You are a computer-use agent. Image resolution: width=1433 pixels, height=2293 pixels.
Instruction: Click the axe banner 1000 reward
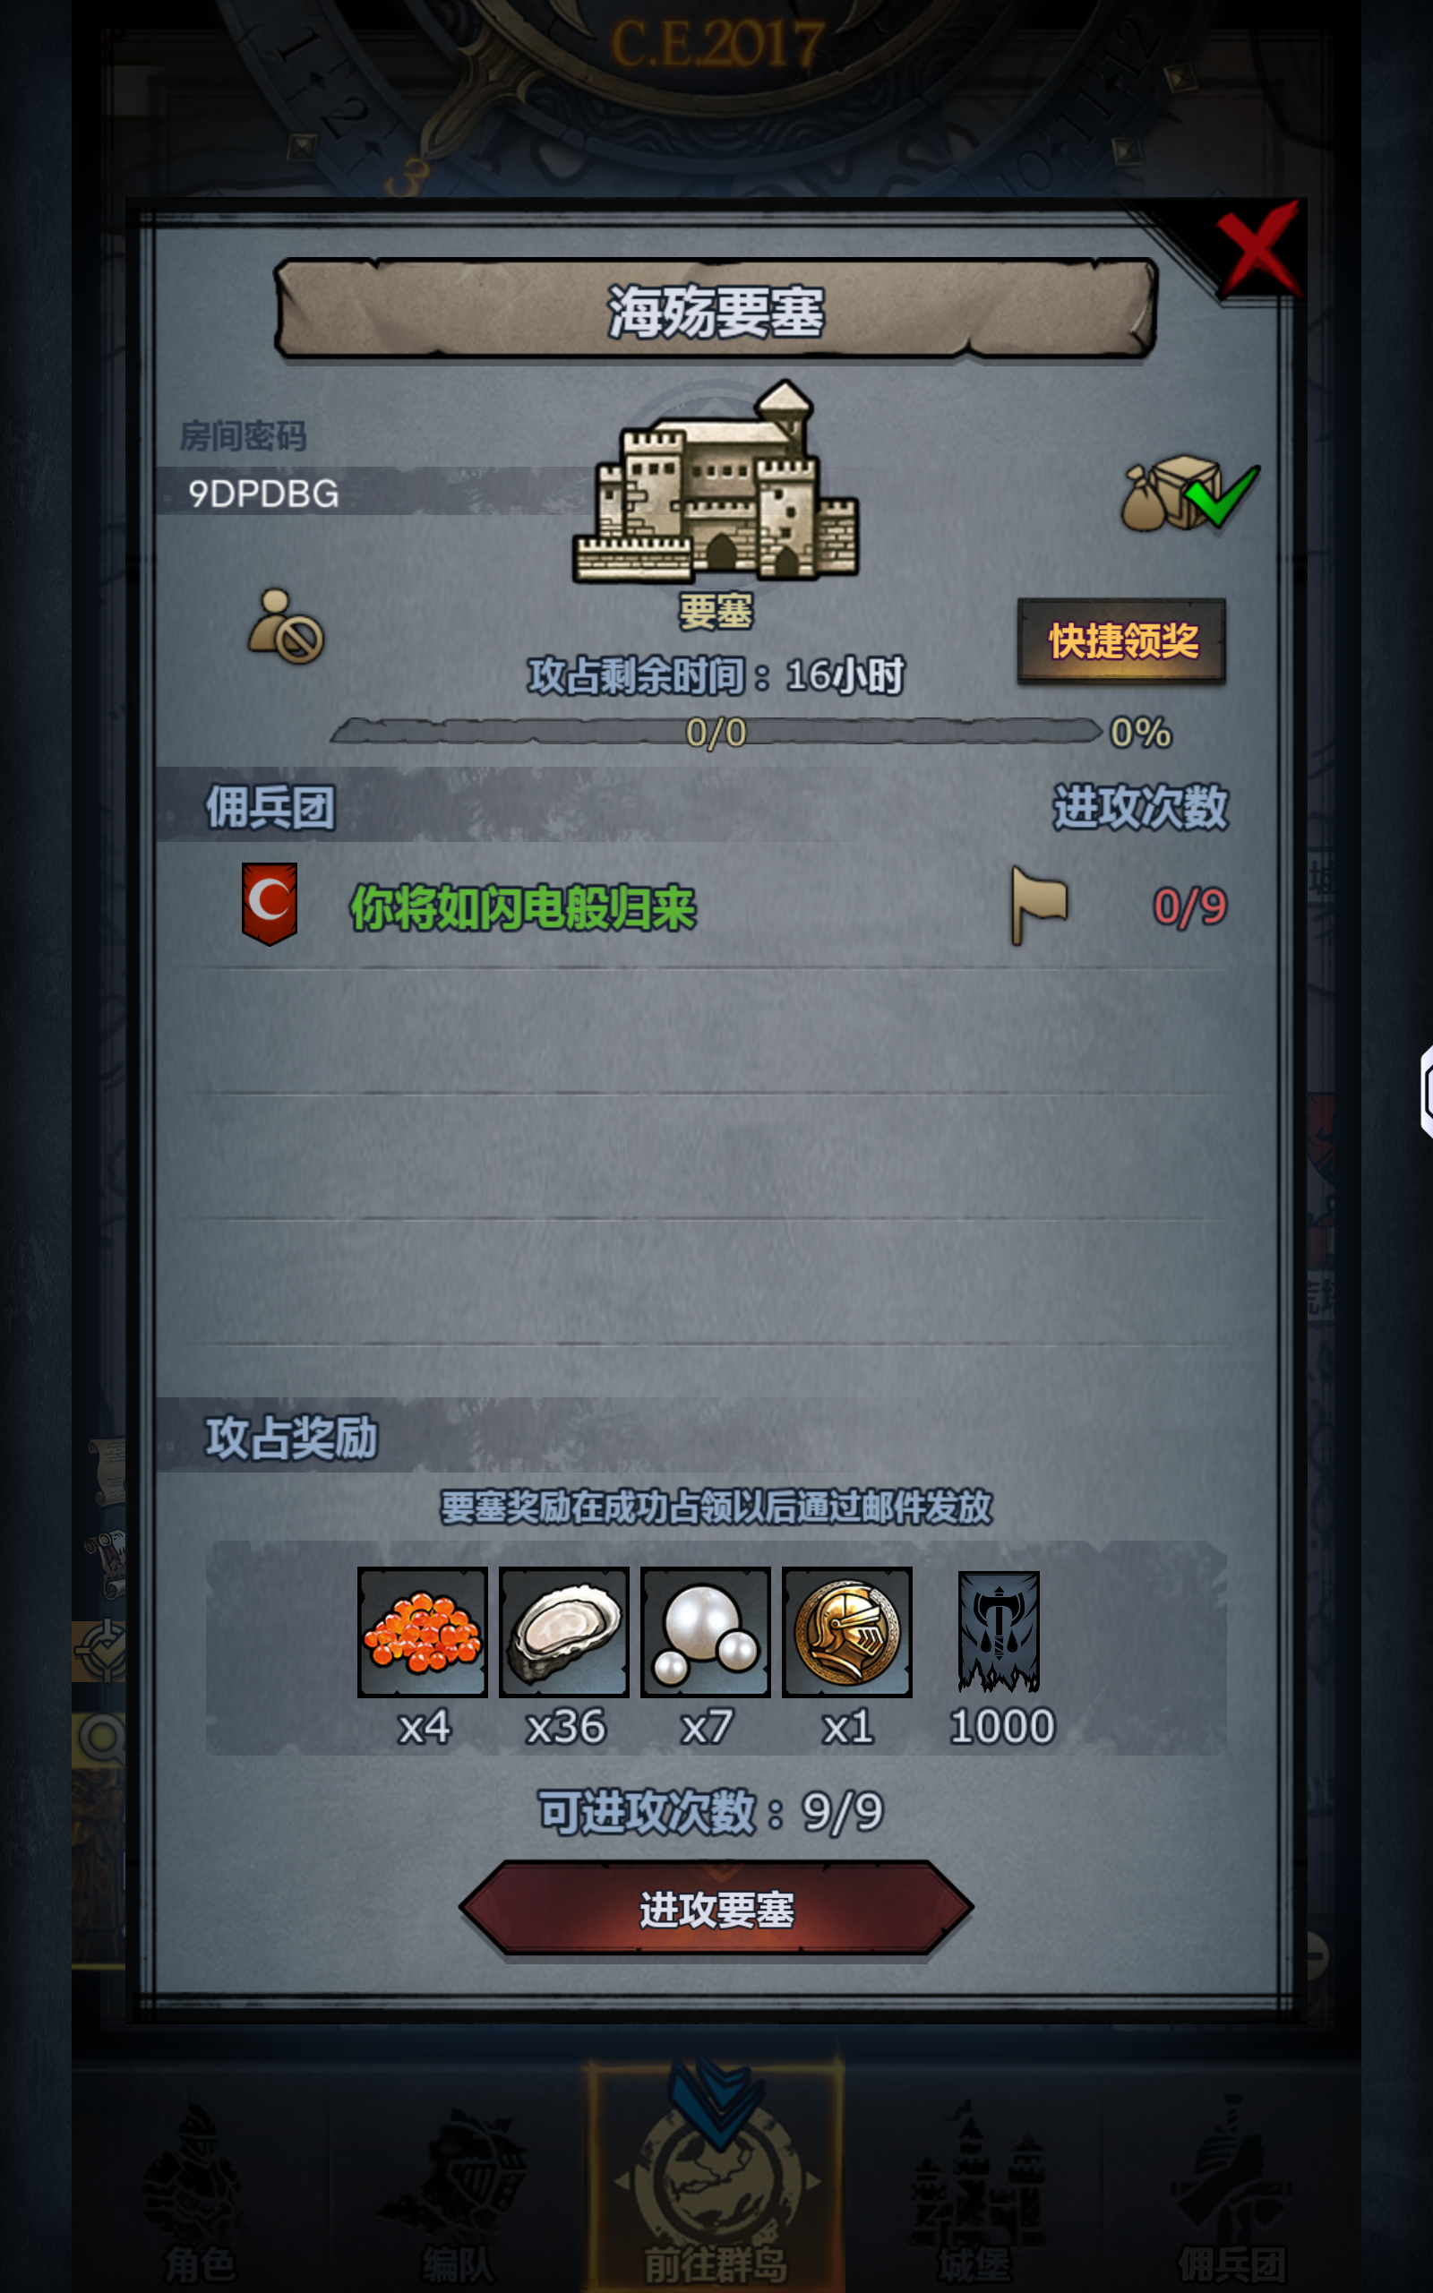point(999,1632)
